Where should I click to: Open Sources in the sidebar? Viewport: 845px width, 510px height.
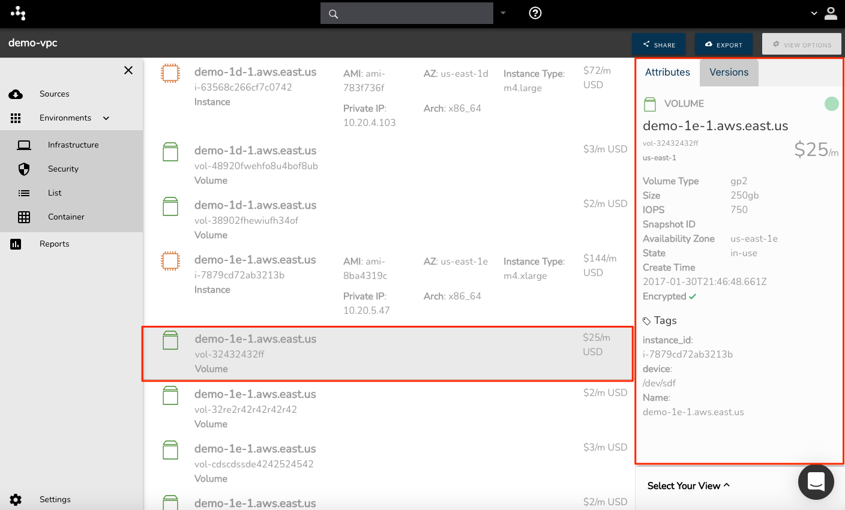coord(55,94)
